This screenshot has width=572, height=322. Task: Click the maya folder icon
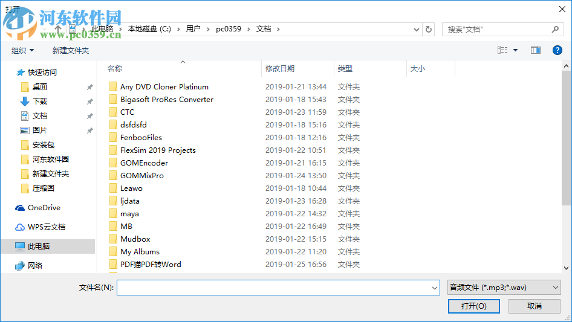(x=114, y=213)
